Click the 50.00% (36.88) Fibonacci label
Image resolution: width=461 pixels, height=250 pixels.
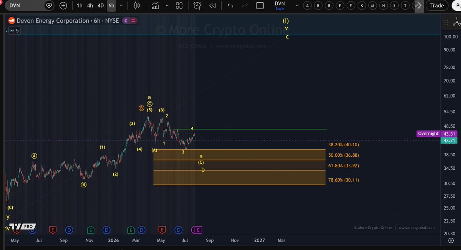pyautogui.click(x=344, y=155)
